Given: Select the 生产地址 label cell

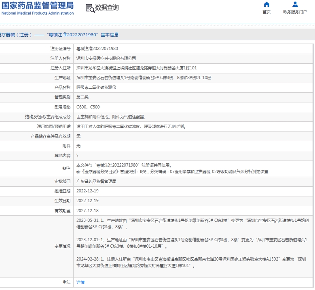Looking at the screenshot, I should pos(36,78).
